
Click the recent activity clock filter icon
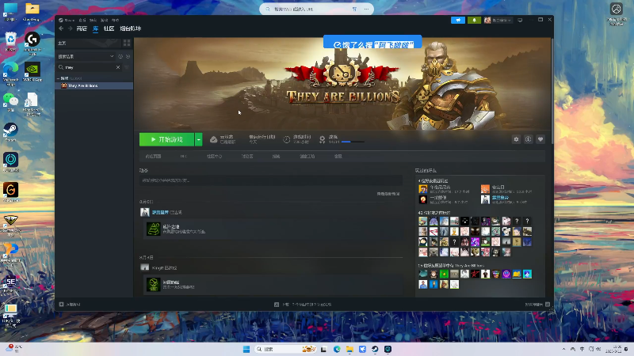click(120, 56)
